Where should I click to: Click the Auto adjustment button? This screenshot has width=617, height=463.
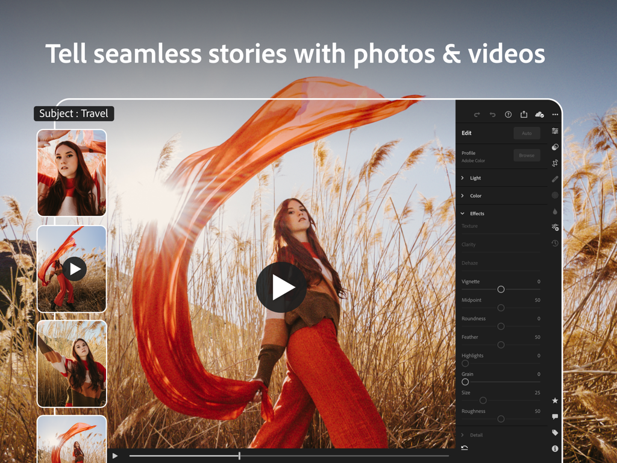(x=527, y=133)
